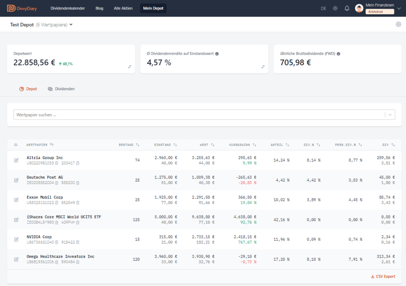Open Mein Depot in the navigation
The image size is (406, 286).
[x=153, y=8]
